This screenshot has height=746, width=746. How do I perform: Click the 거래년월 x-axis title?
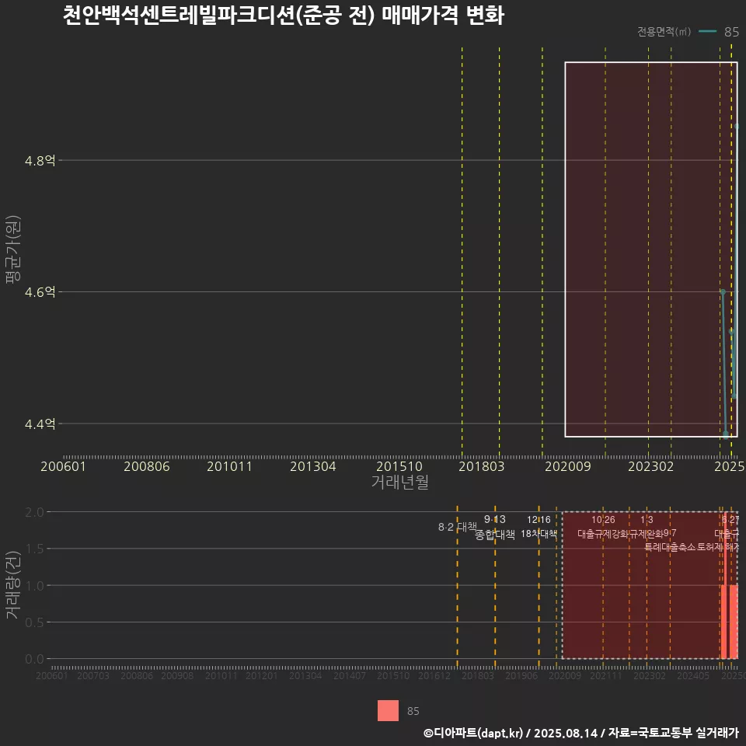coord(399,483)
